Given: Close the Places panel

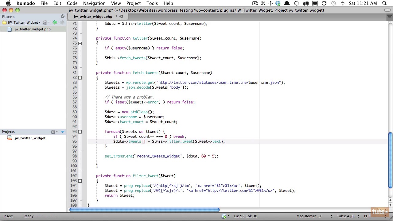Looking at the screenshot, I should (x=63, y=16).
